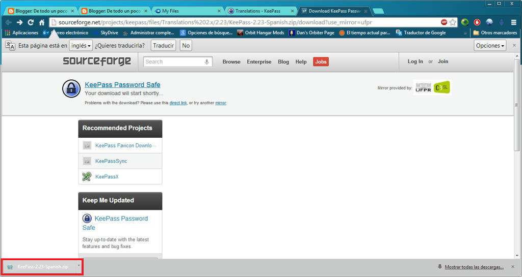Click the red circular extension icon

click(x=477, y=22)
